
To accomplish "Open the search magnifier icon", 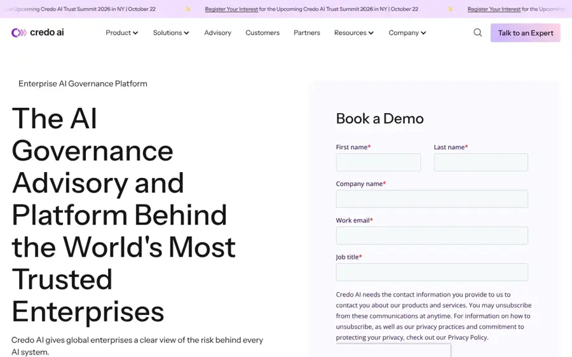I will (x=477, y=32).
